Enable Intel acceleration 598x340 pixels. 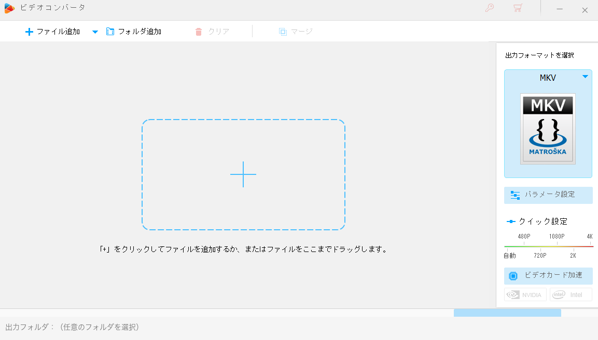[571, 294]
